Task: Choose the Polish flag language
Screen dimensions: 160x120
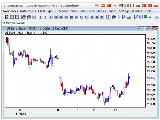Action: click(x=138, y=6)
